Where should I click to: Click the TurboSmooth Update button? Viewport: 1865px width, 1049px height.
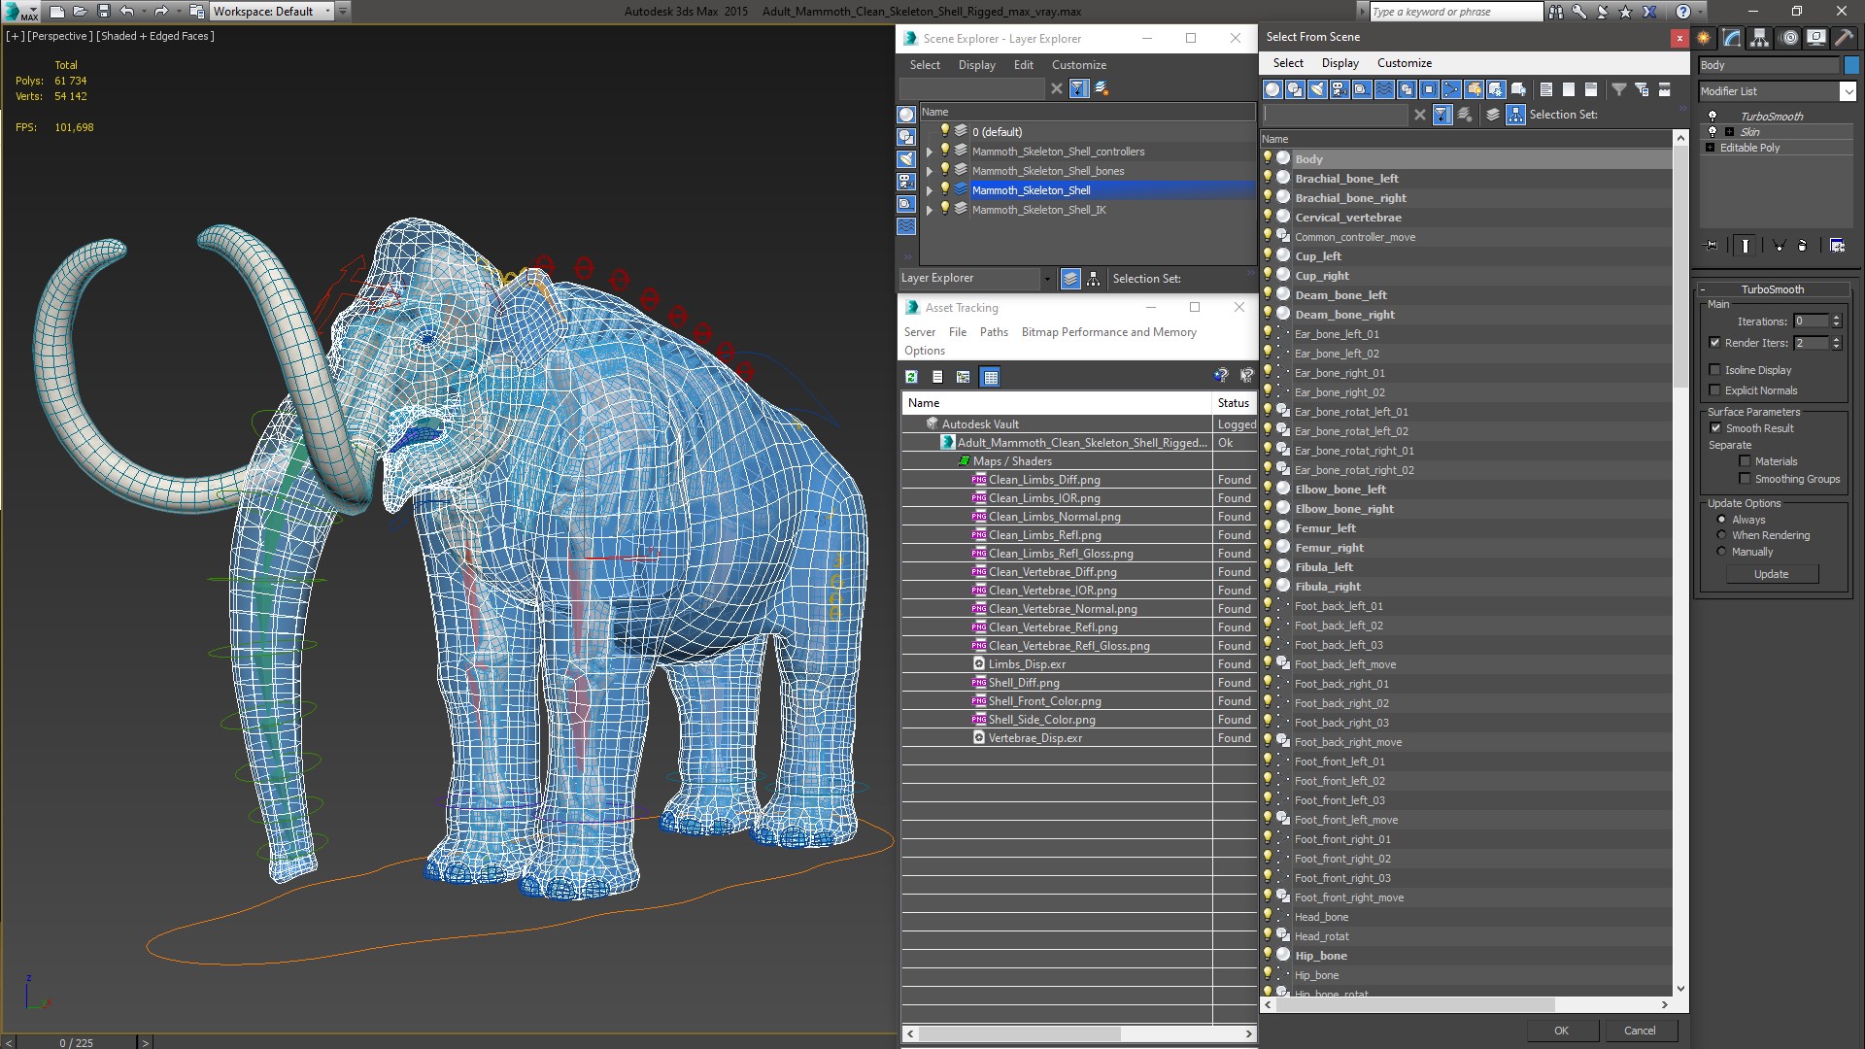coord(1771,574)
